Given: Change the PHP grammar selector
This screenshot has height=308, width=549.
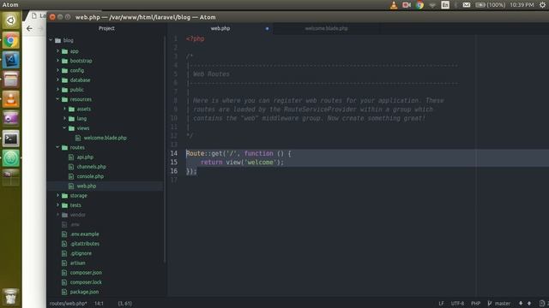Looking at the screenshot, I should click(x=475, y=303).
